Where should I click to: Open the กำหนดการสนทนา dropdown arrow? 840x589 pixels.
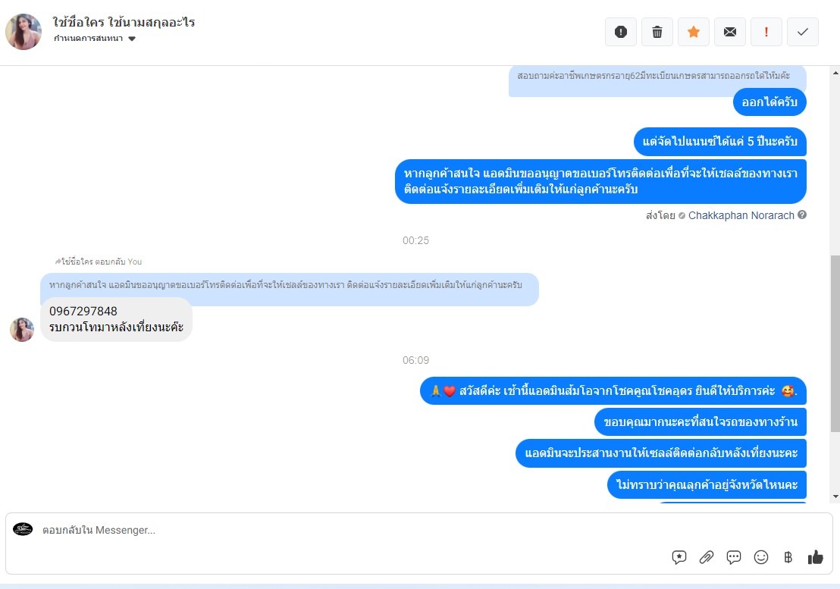132,39
